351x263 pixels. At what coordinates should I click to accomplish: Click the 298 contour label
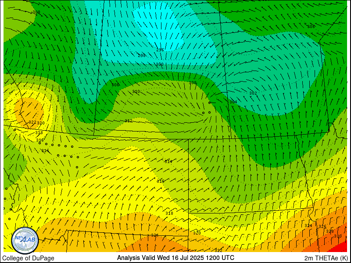[141, 56]
